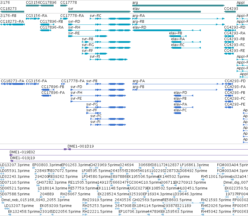Select the Dmel_neb_015168_0943_2055.3prime EST label
The image size is (248, 216).
pyautogui.click(x=36, y=200)
